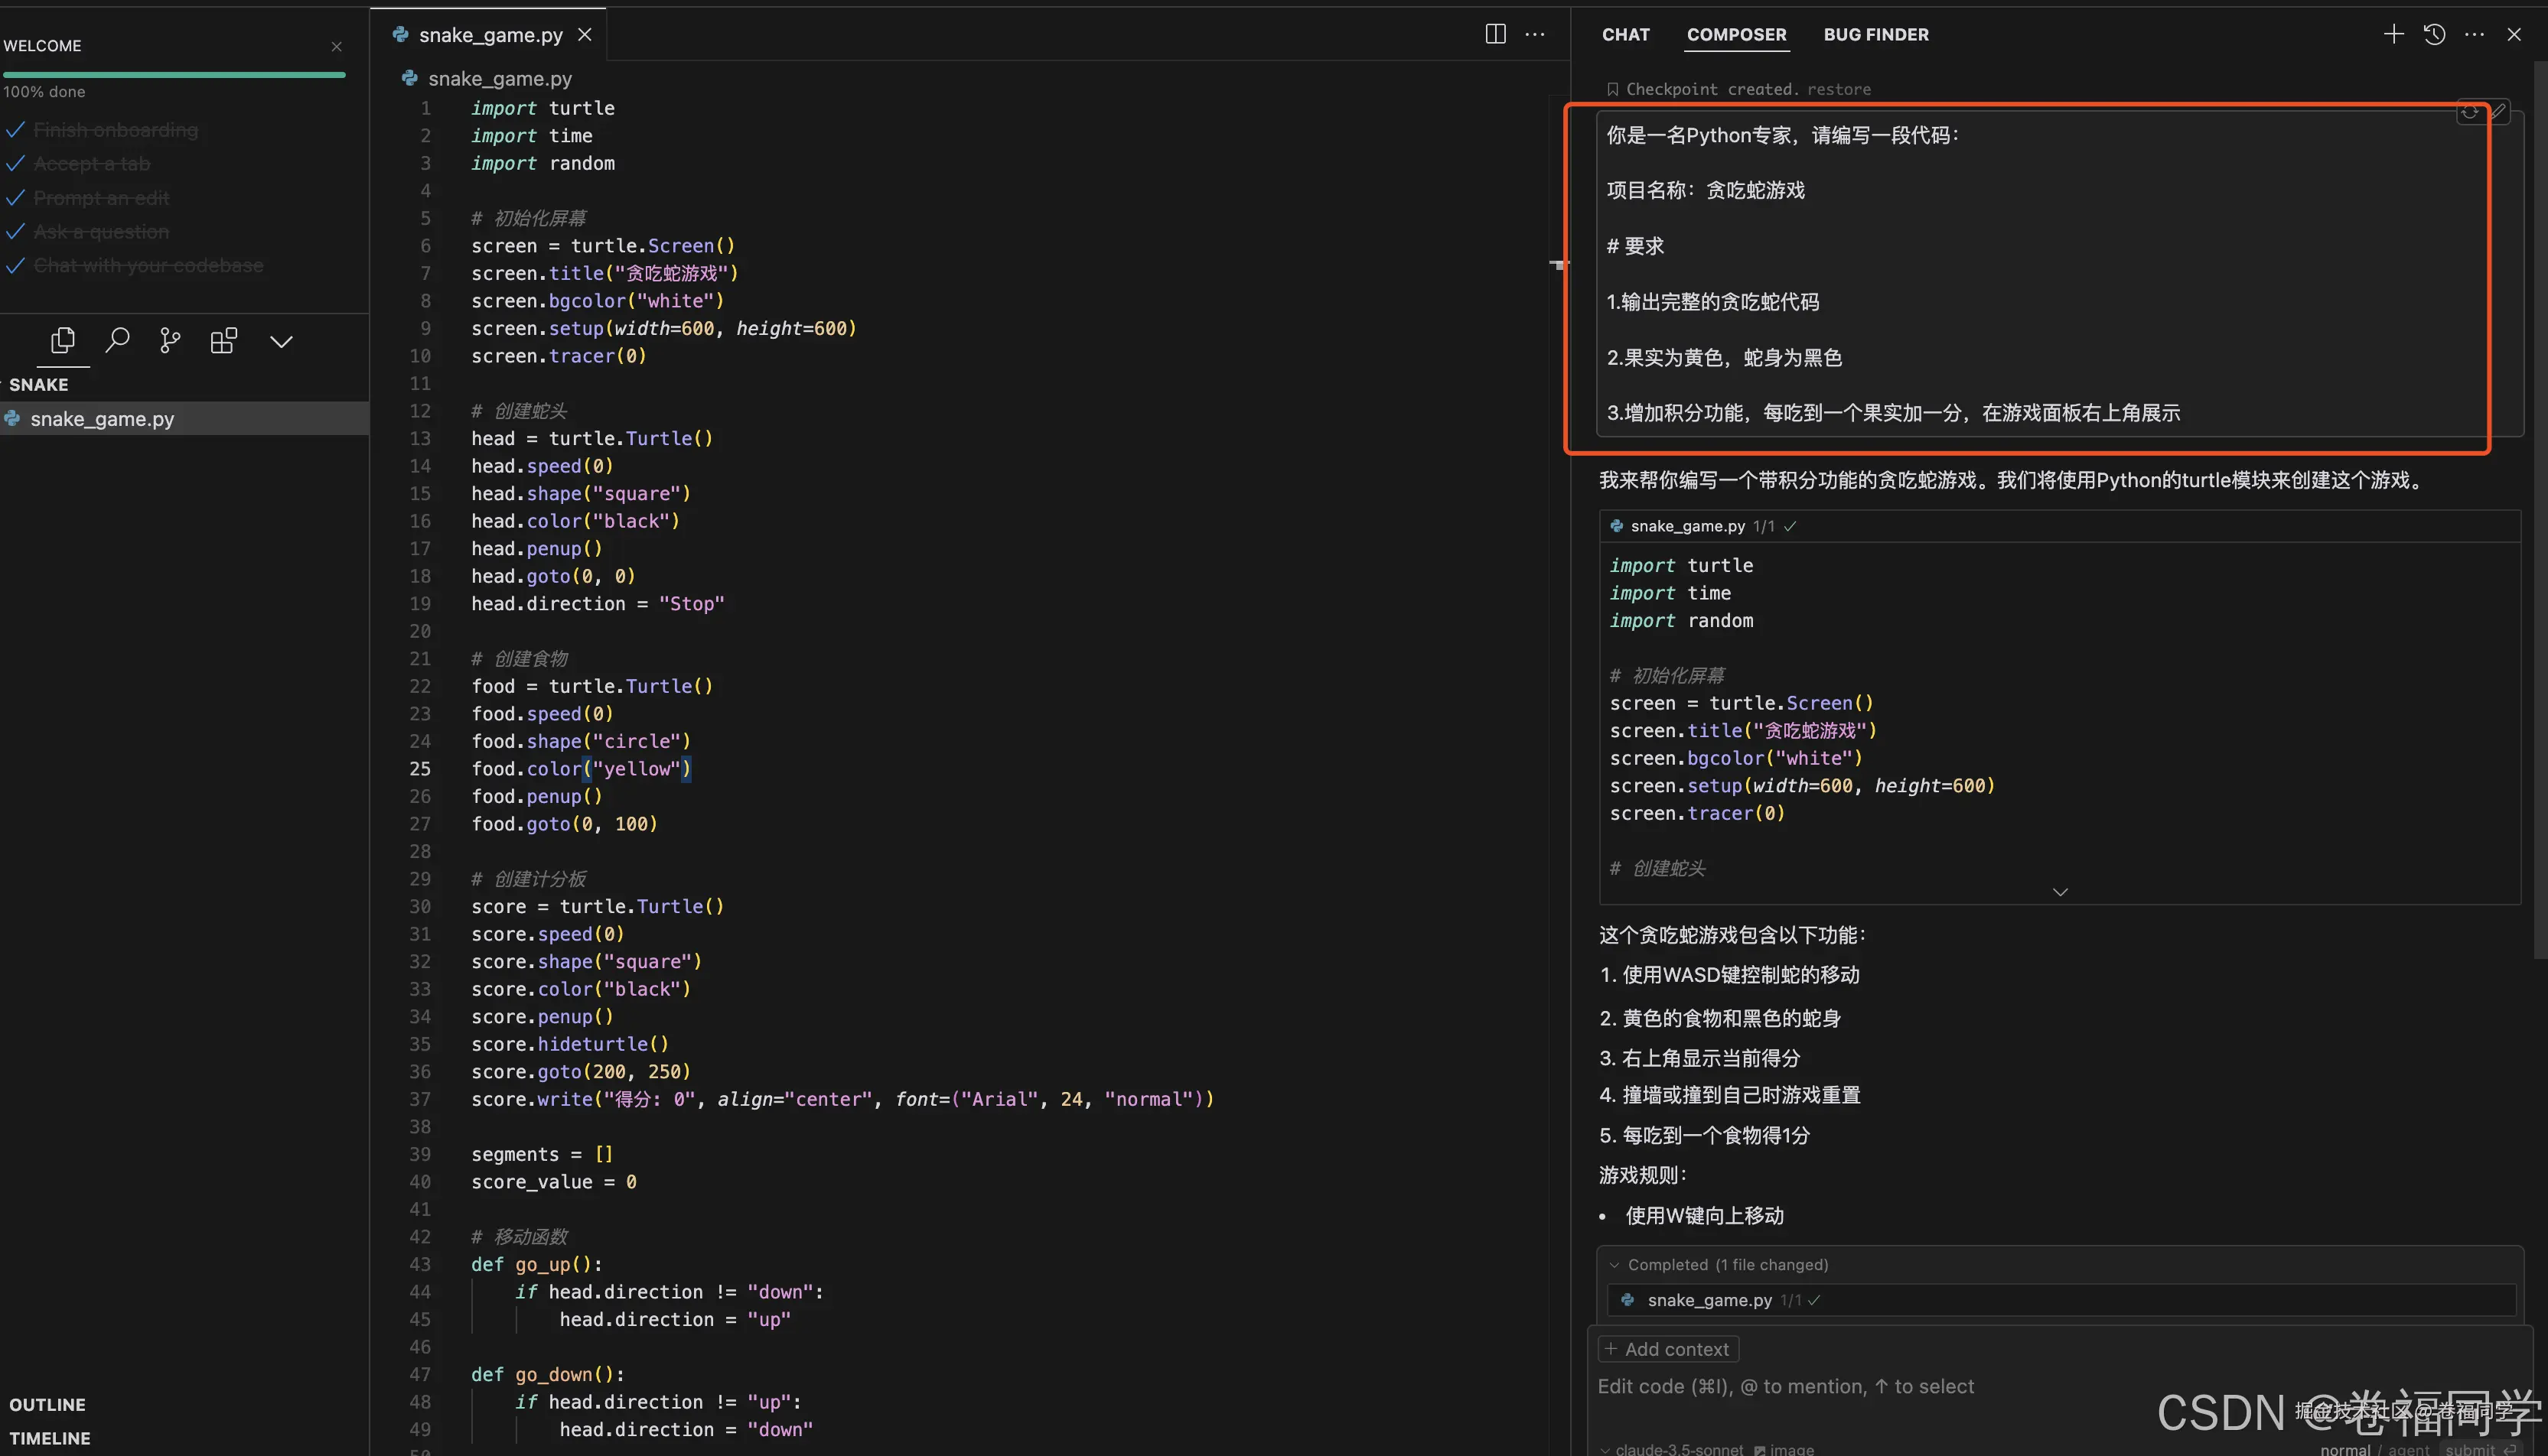Screen dimensions: 2548x1456
Task: Click the restore checkpoint link
Action: [1838, 89]
